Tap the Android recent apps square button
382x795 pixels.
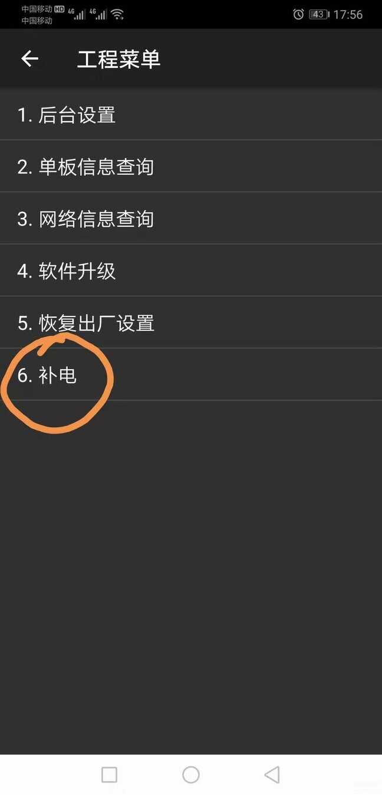[109, 774]
